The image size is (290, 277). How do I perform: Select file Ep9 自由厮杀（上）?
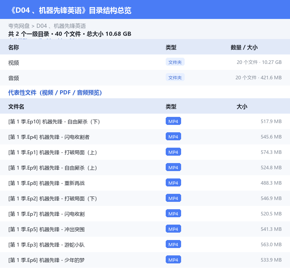tap(53, 168)
